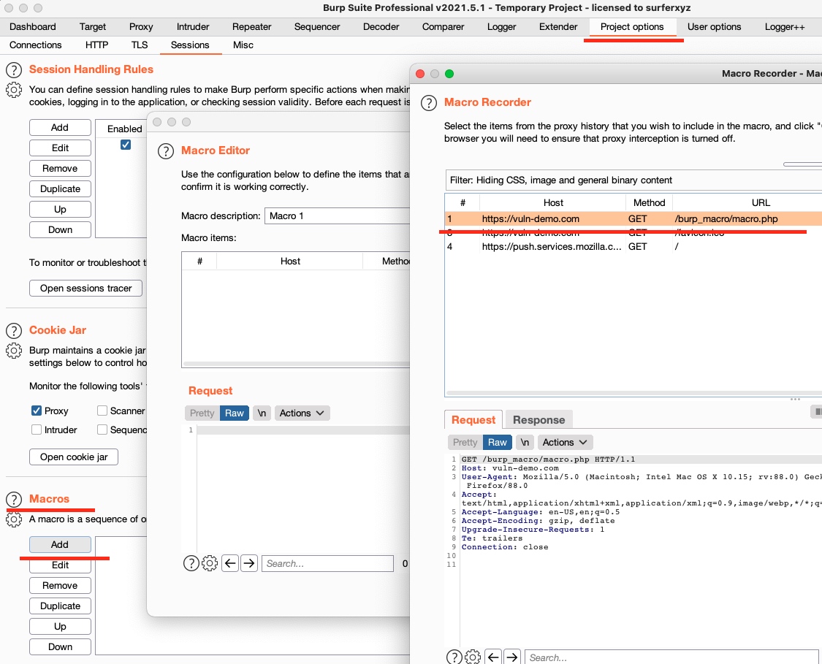Open help for Cookie Jar section
This screenshot has width=822, height=664.
tap(14, 331)
